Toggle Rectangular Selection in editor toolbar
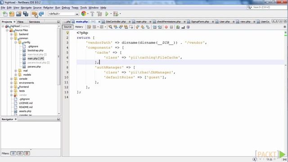This screenshot has height=162, width=288. tap(131, 27)
